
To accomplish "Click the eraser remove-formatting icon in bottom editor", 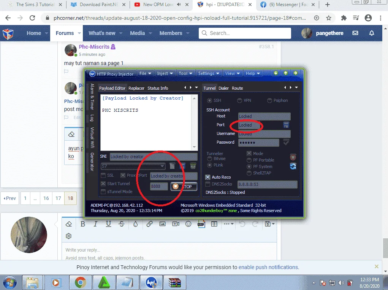I will click(x=69, y=224).
